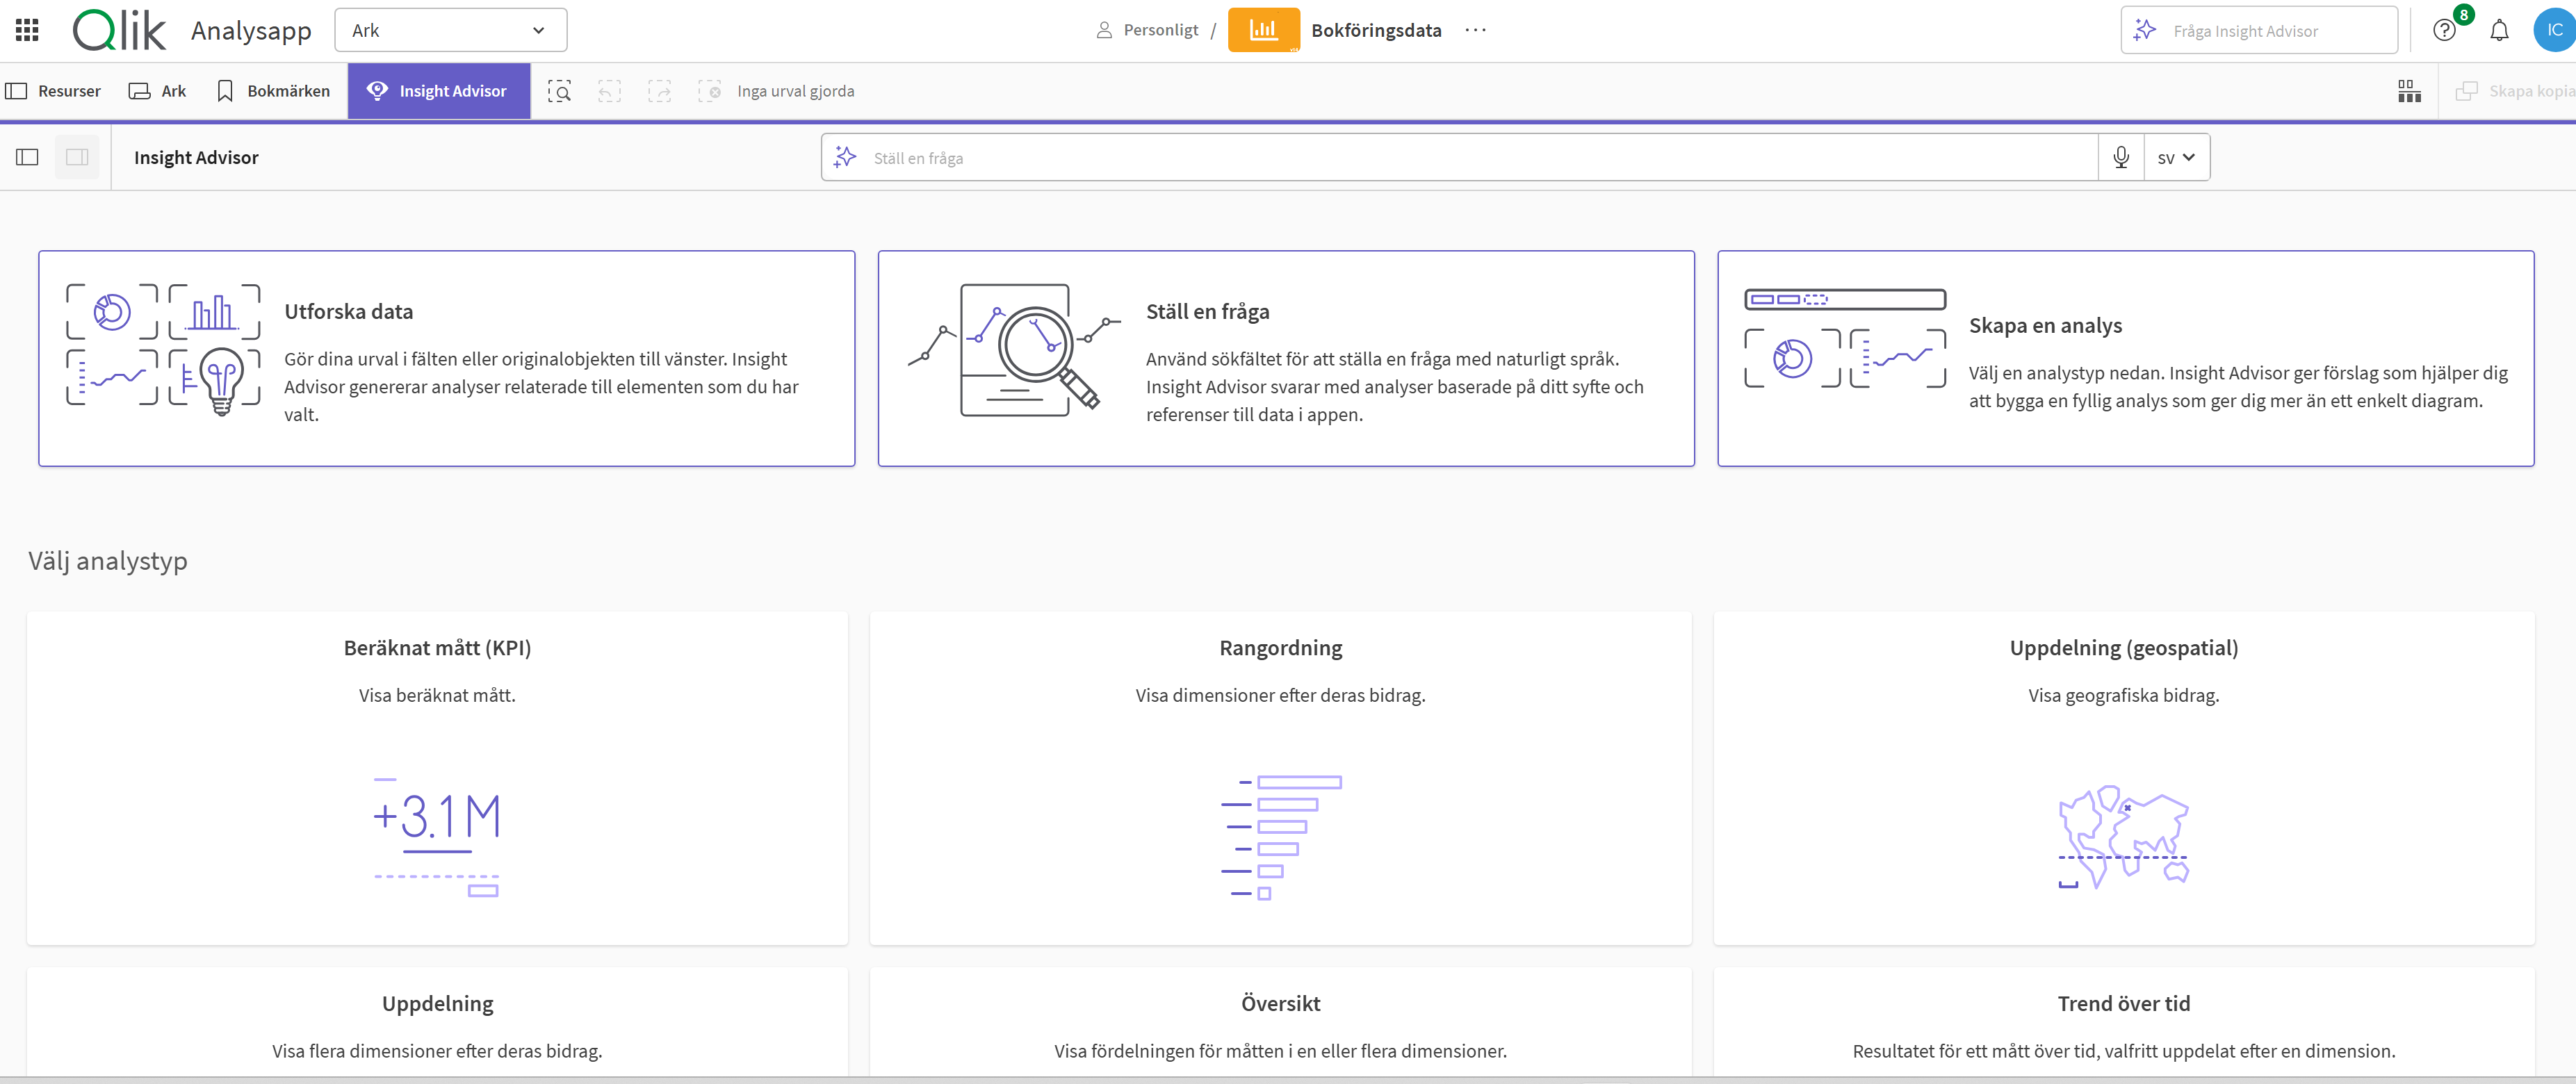Select the Rangordning analysis type
Viewport: 2576px width, 1084px height.
coord(1280,778)
